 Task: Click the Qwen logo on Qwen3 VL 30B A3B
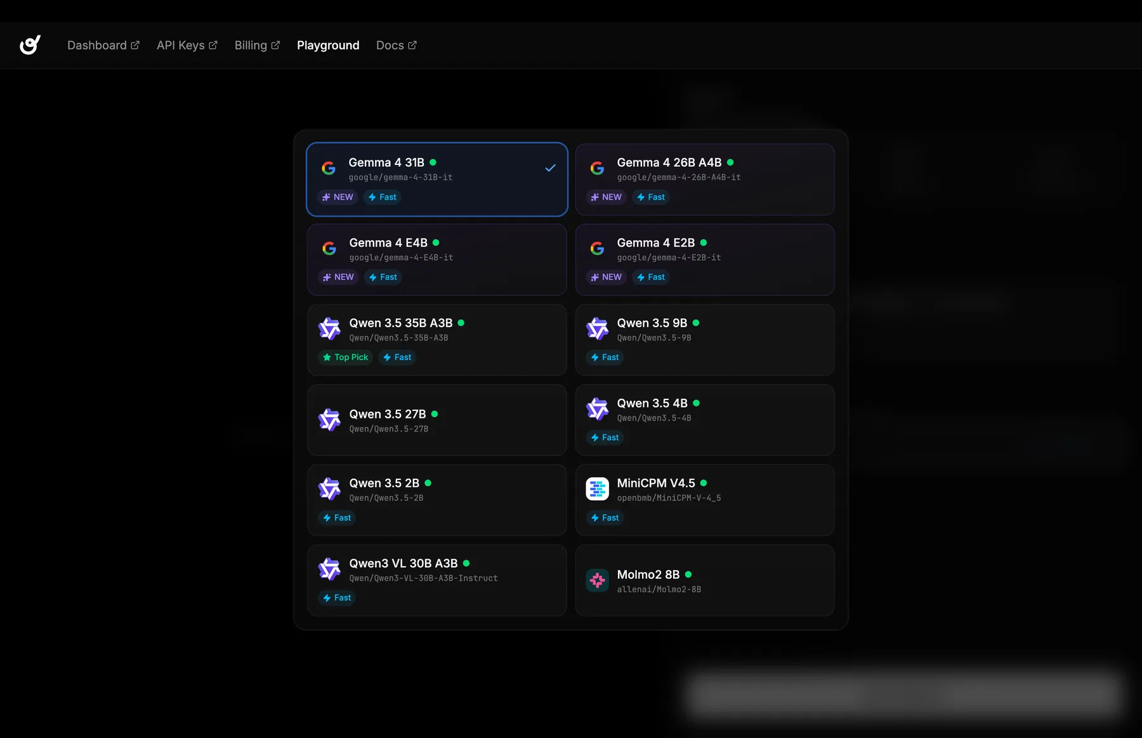tap(329, 569)
